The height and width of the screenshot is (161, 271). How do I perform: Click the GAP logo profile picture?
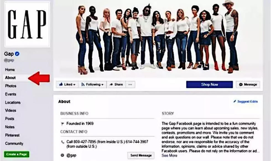(27, 24)
